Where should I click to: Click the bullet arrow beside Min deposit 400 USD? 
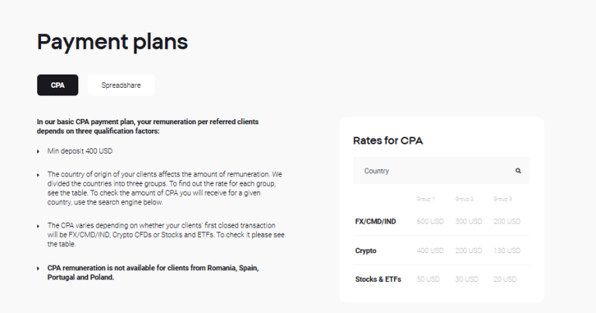pos(38,151)
